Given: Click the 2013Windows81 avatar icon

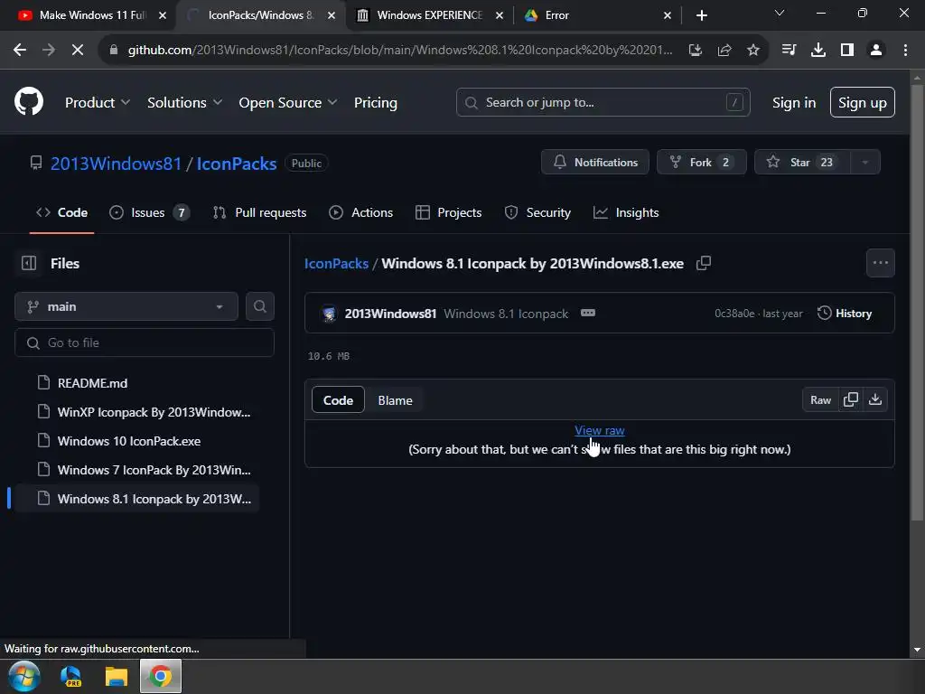Looking at the screenshot, I should pyautogui.click(x=329, y=314).
